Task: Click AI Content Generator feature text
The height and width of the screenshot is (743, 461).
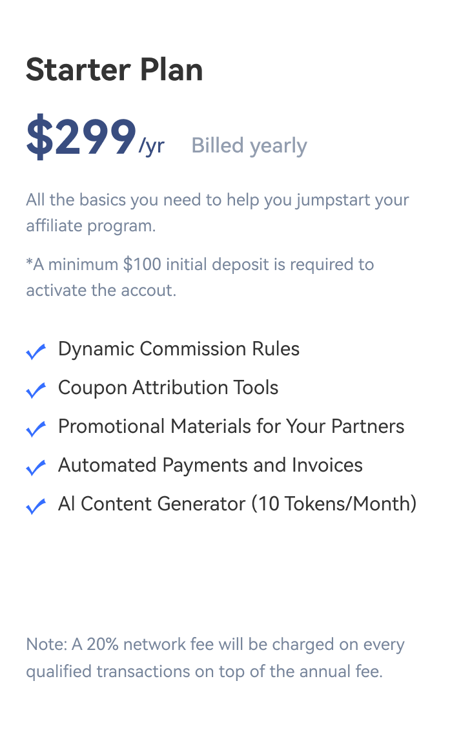Action: (237, 504)
